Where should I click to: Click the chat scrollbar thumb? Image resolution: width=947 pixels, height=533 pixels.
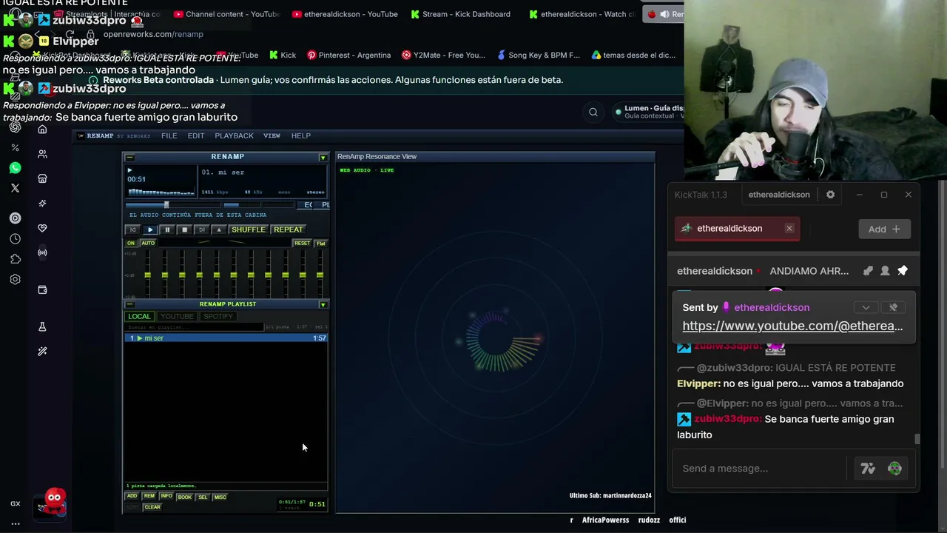(917, 439)
